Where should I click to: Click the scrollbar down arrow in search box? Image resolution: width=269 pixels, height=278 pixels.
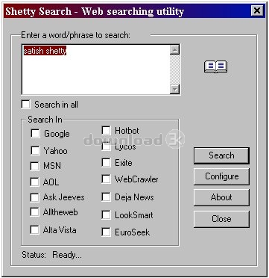[175, 89]
